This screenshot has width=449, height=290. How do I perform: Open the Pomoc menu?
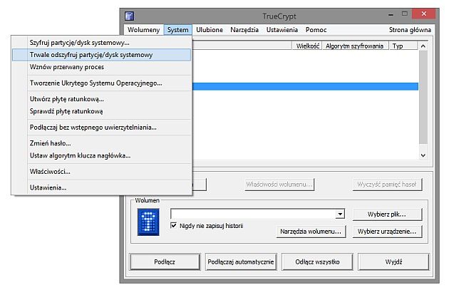tap(316, 30)
